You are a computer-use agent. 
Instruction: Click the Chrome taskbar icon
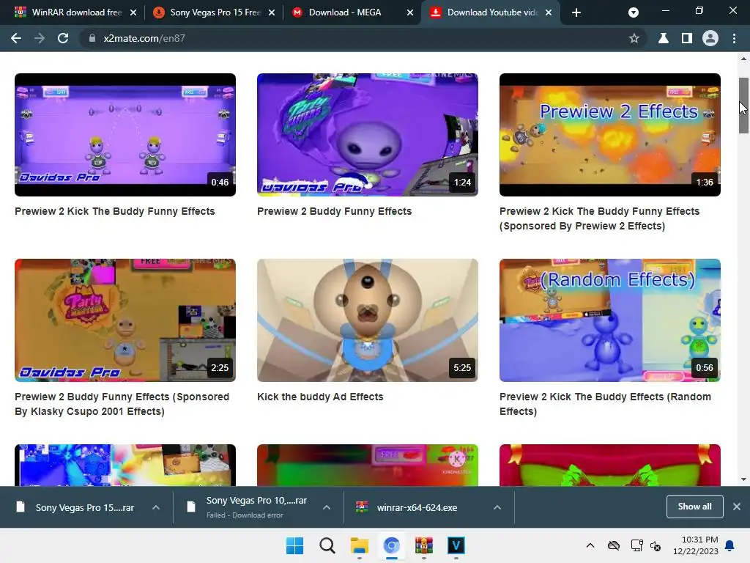click(392, 545)
